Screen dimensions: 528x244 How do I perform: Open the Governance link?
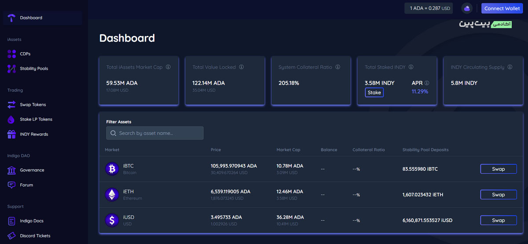point(32,170)
